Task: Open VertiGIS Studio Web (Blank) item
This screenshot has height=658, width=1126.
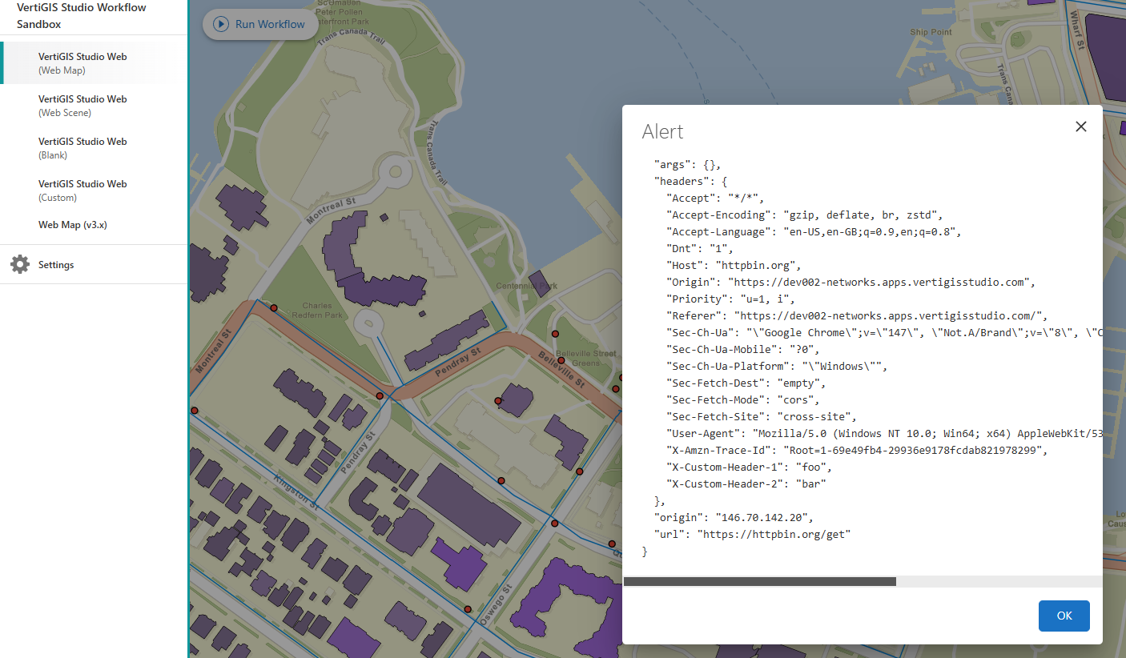Action: click(94, 148)
